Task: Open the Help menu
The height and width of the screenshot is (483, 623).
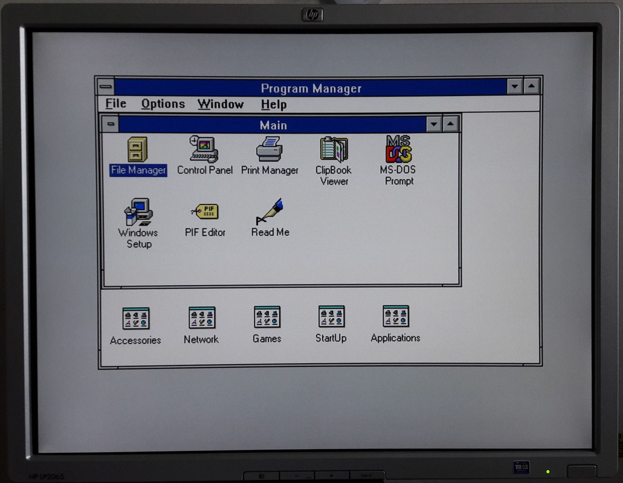Action: coord(274,104)
